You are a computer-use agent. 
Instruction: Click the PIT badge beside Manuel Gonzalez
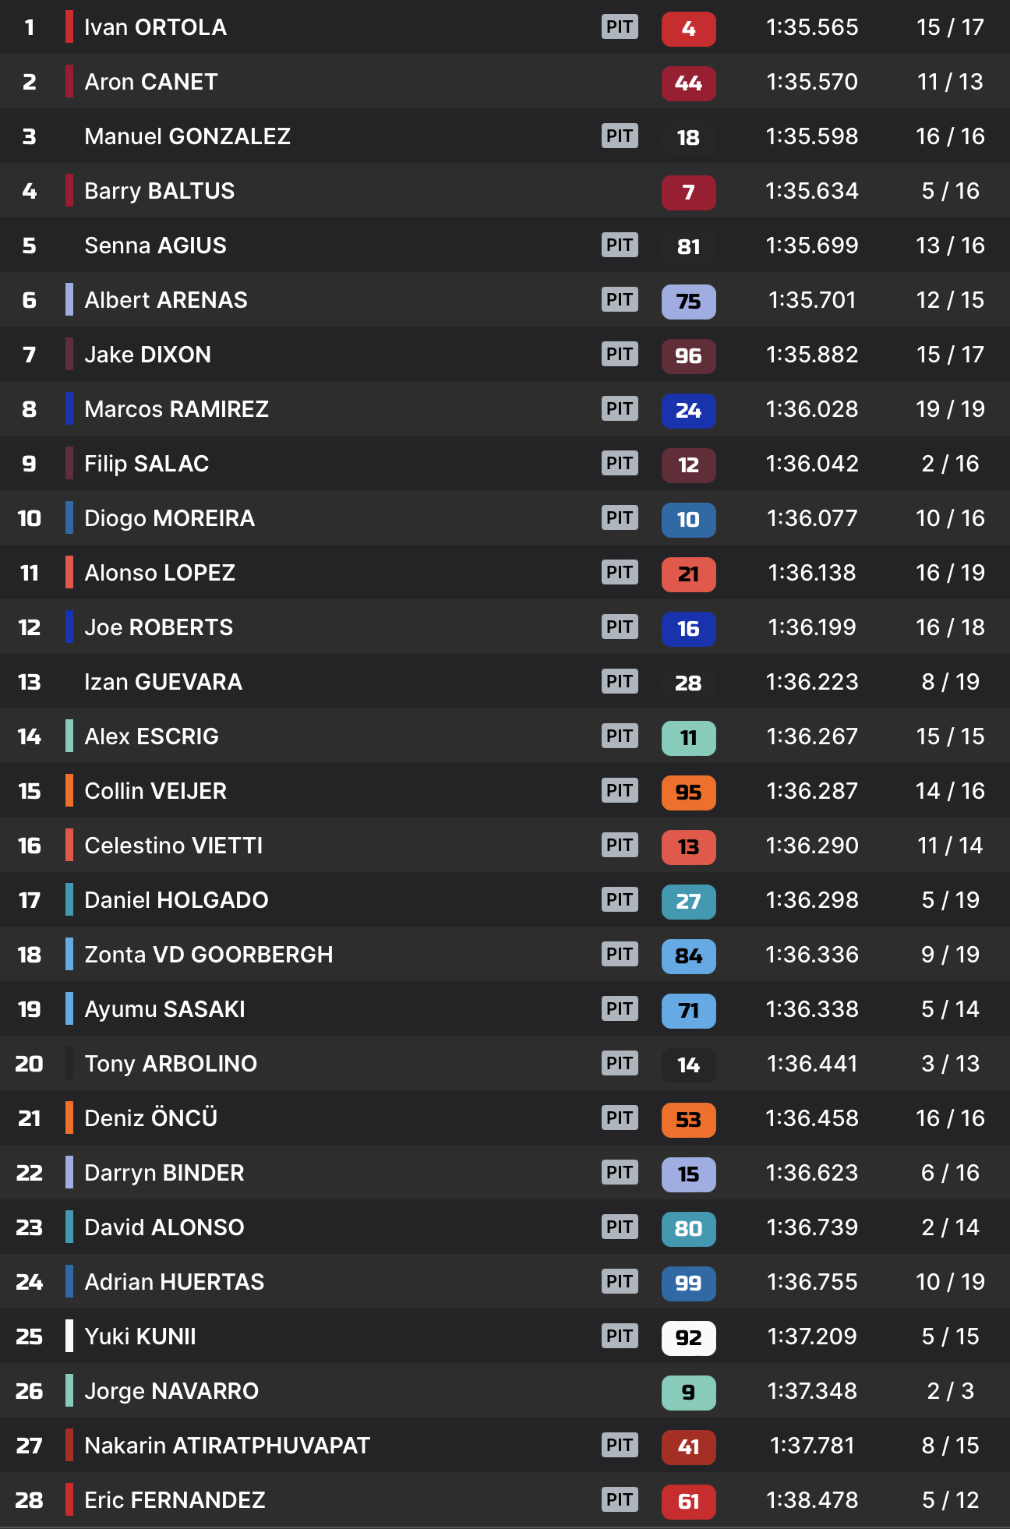620,136
